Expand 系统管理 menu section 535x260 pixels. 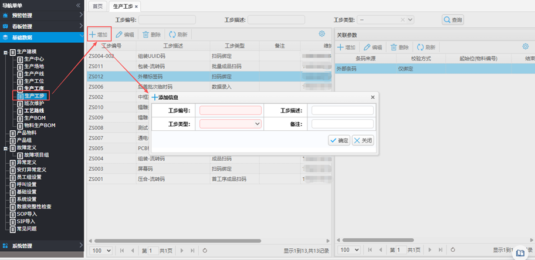tap(42, 245)
